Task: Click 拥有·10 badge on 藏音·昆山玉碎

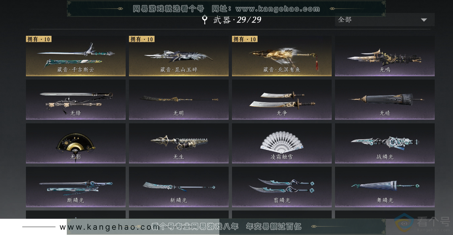Action: coord(142,39)
